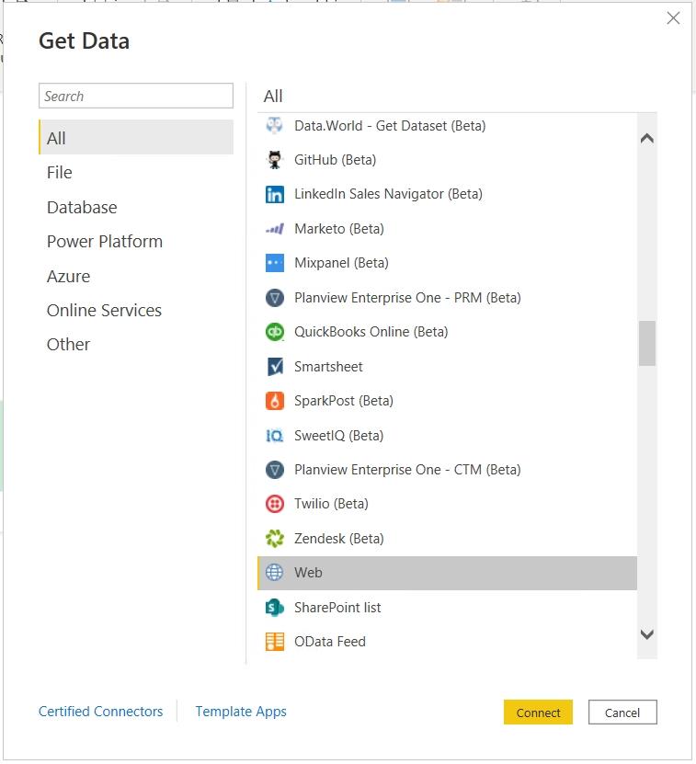Select SparkPost (Beta) connector name

[x=344, y=401]
